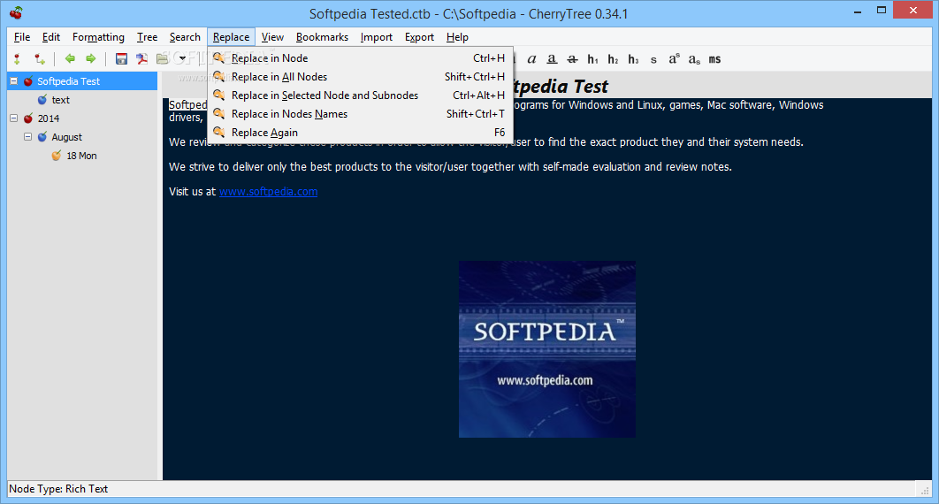Select the 2014 node
Image resolution: width=939 pixels, height=504 pixels.
tap(49, 118)
